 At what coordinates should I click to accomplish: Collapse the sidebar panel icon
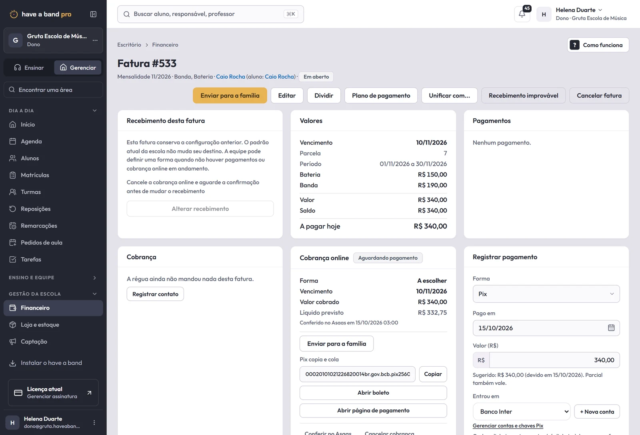(x=93, y=14)
